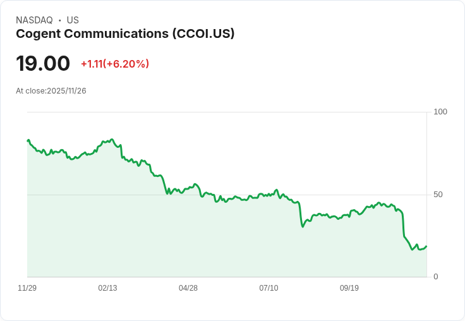Click the price line's peak near 02/13
The image size is (465, 321).
112,140
